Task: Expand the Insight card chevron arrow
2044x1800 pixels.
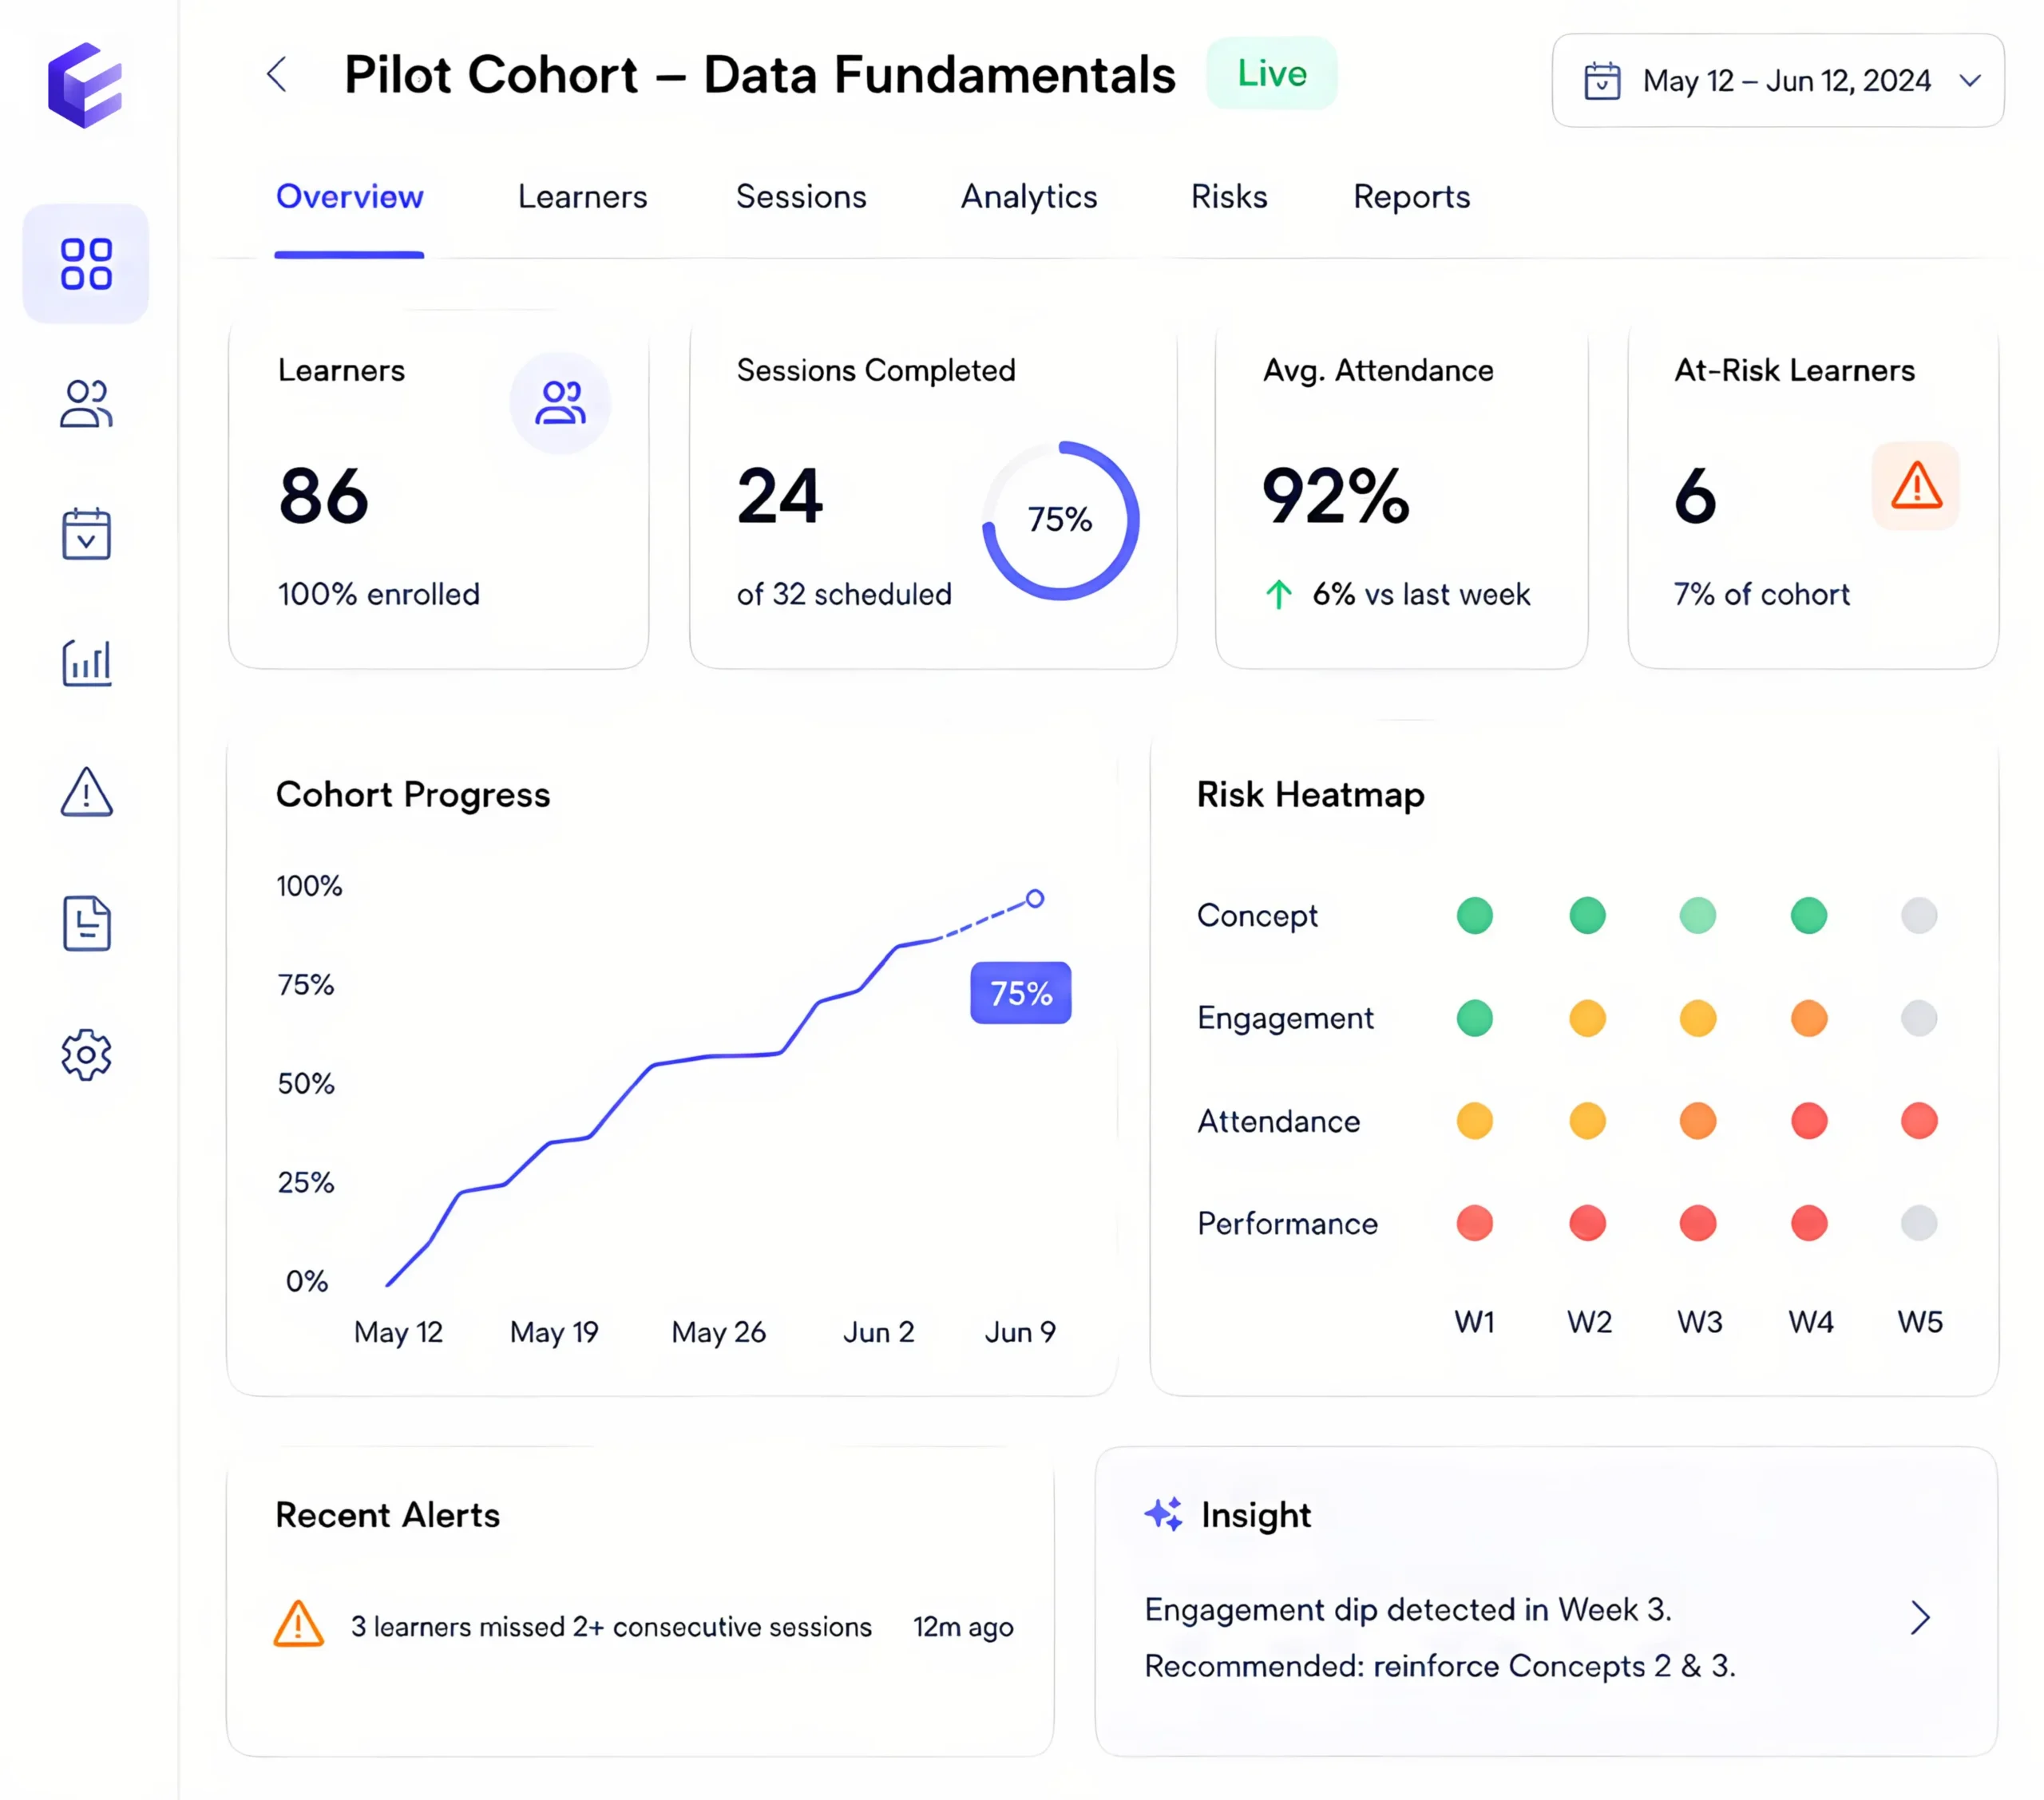Action: 1920,1617
